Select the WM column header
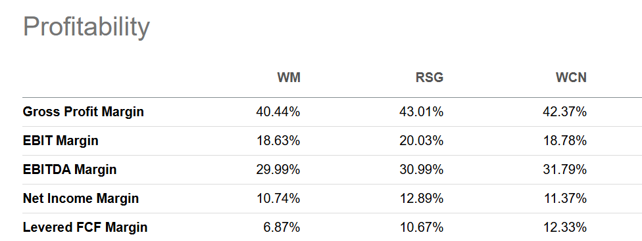Image resolution: width=642 pixels, height=241 pixels. click(289, 77)
